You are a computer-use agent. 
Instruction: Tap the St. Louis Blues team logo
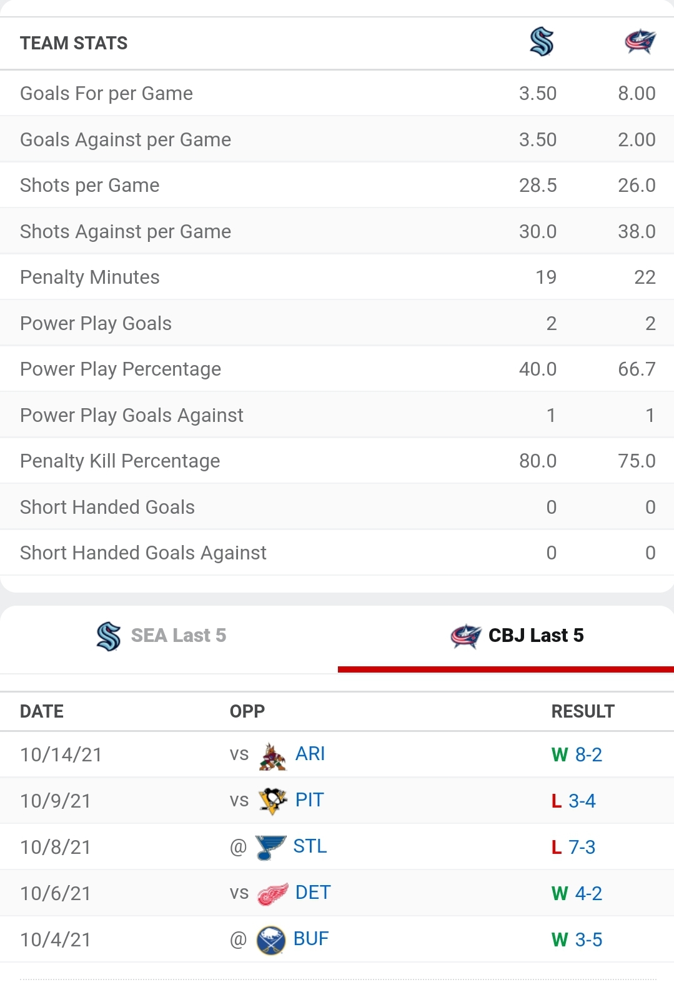(x=270, y=848)
